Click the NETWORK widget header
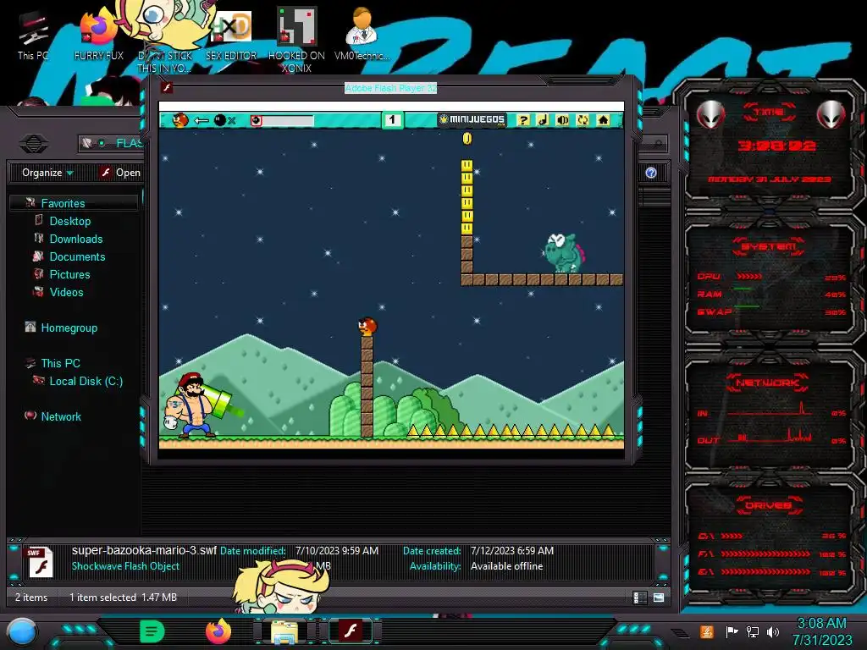This screenshot has height=650, width=867. coord(768,383)
